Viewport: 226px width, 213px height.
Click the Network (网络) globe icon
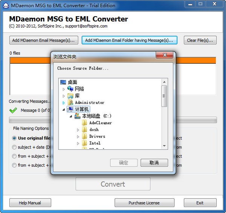[x=70, y=89]
